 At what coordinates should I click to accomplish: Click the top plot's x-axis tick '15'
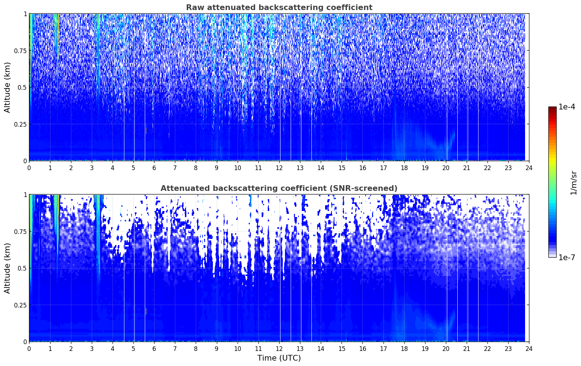342,168
